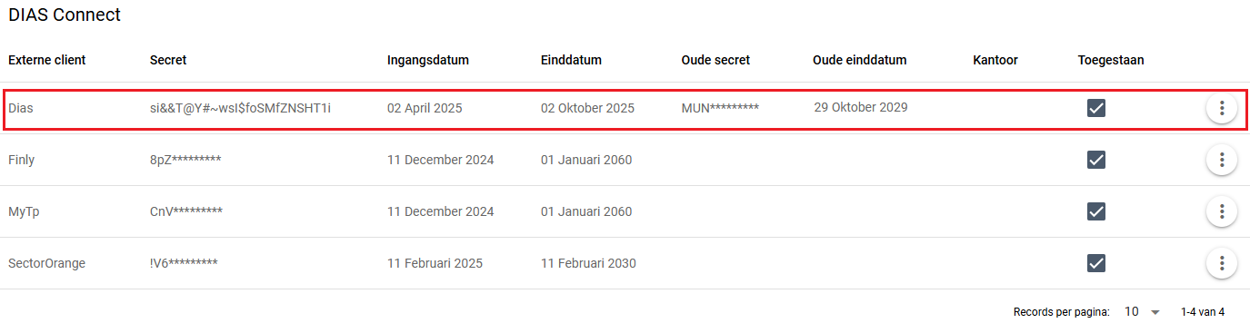Click the Kantoor column header
Image resolution: width=1250 pixels, height=333 pixels.
pos(995,60)
